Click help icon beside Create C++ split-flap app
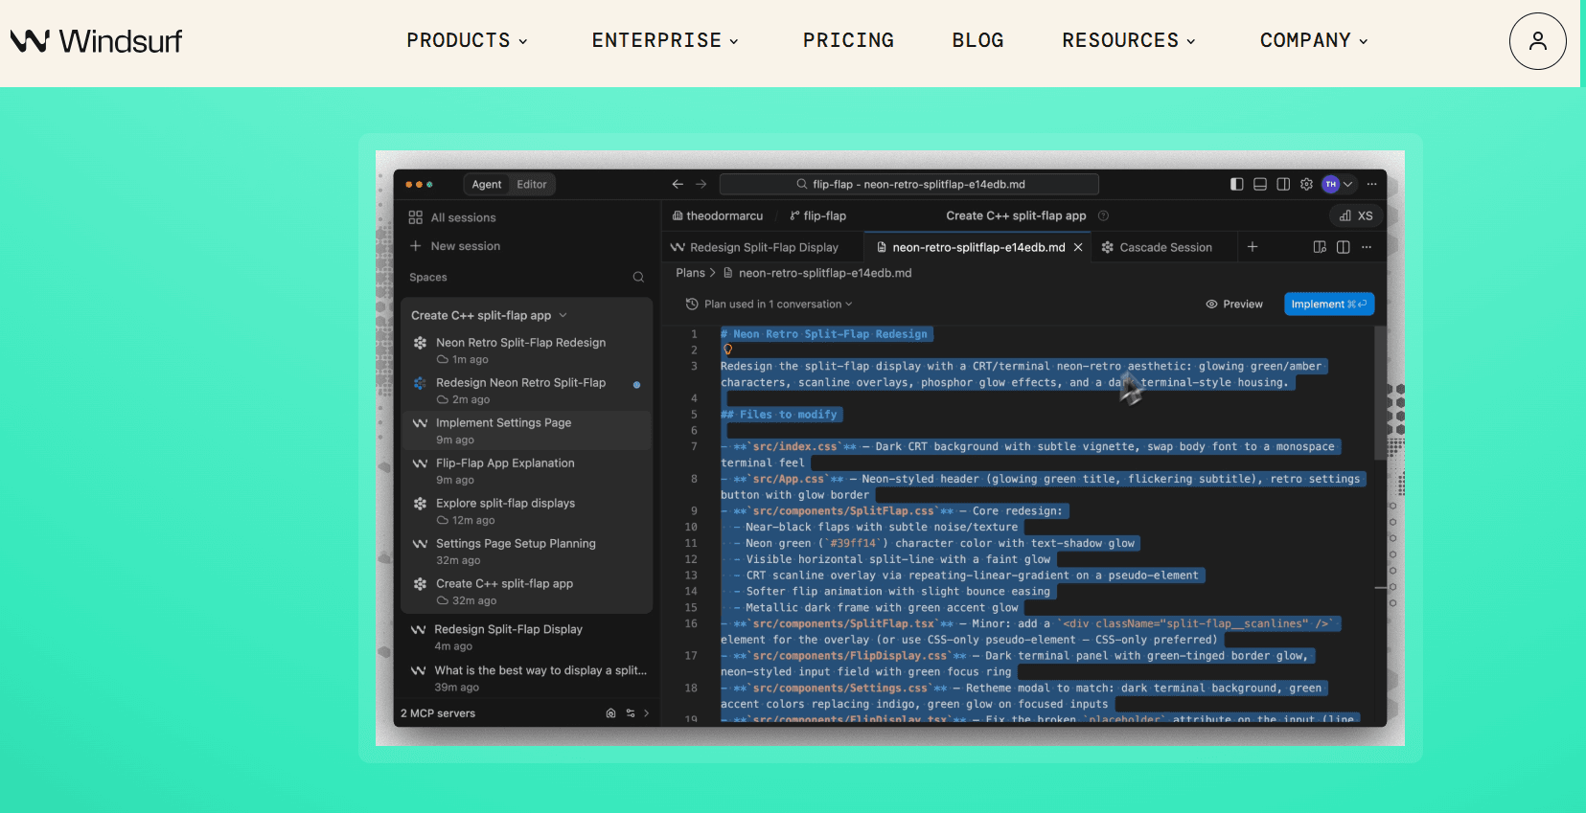This screenshot has width=1586, height=813. coord(1103,215)
